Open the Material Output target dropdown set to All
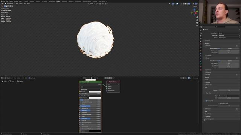241x135 pixels. pos(113,84)
